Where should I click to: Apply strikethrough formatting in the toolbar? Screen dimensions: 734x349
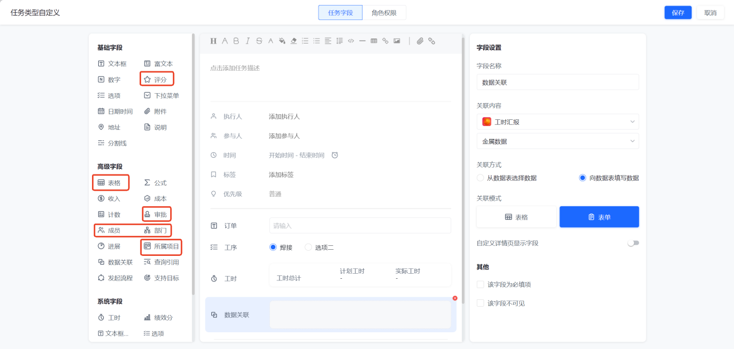[259, 41]
